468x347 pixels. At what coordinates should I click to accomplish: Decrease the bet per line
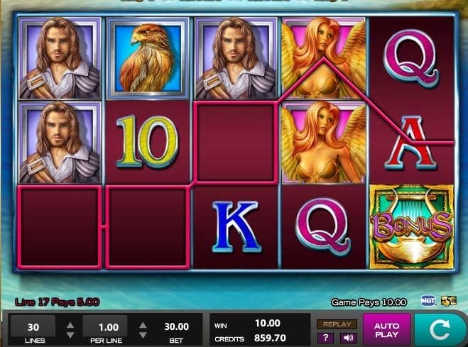click(143, 335)
